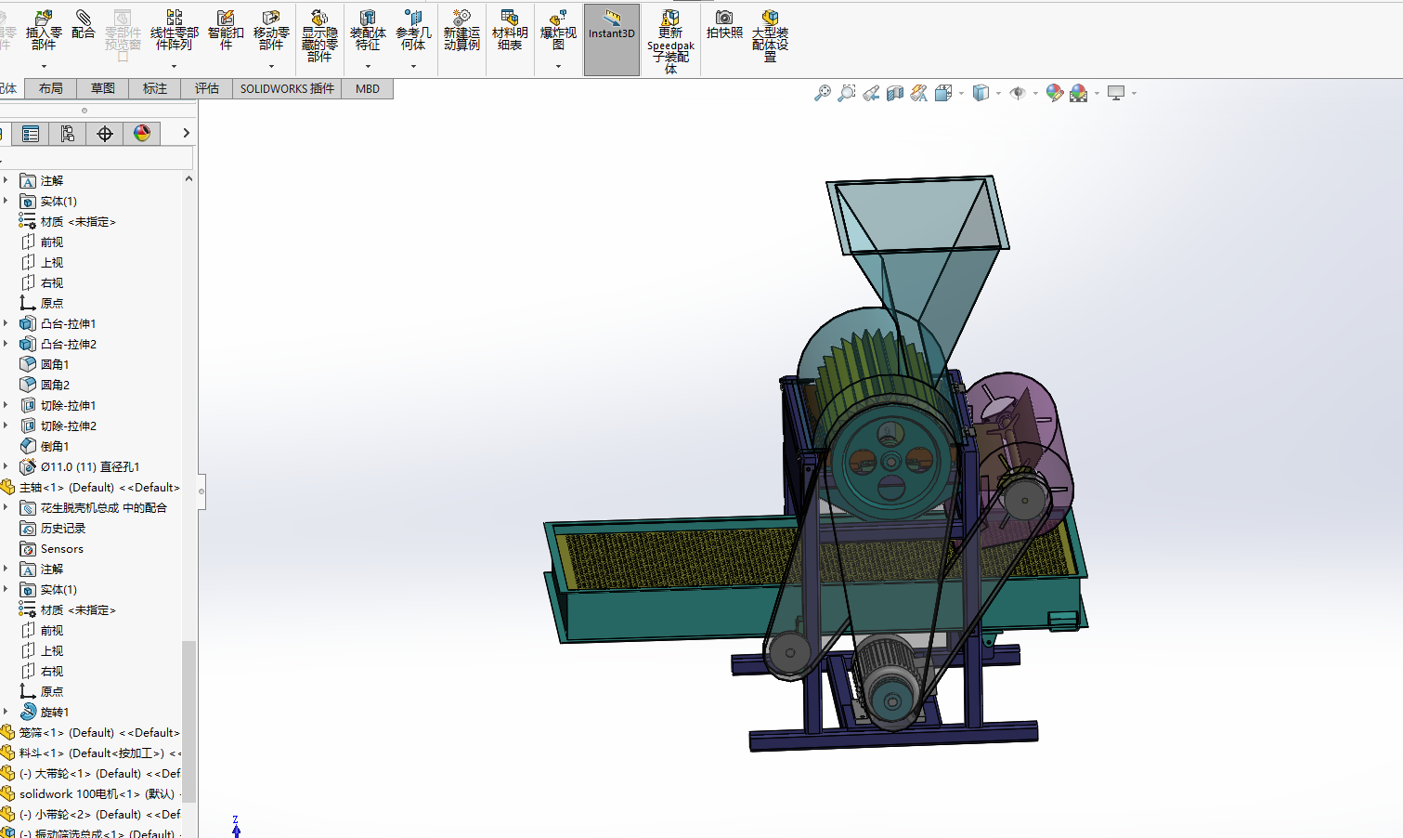Open the dropdown under 装配体特征

click(x=368, y=66)
